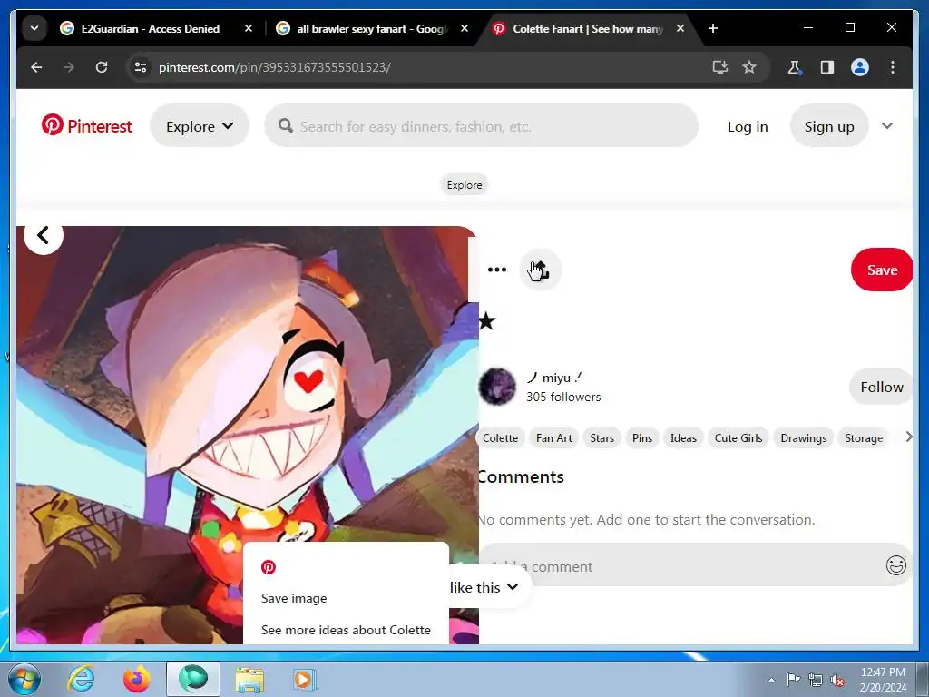929x697 pixels.
Task: Click the Pinterest icon in the popup
Action: click(269, 567)
